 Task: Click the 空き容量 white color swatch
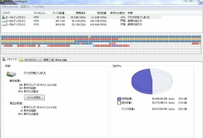[x=119, y=103]
